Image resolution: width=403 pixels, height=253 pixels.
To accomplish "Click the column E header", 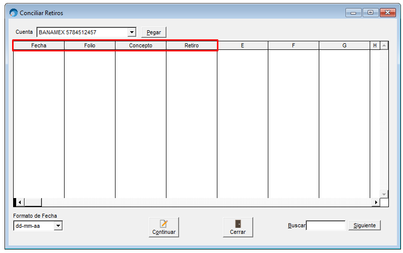I will tap(243, 45).
